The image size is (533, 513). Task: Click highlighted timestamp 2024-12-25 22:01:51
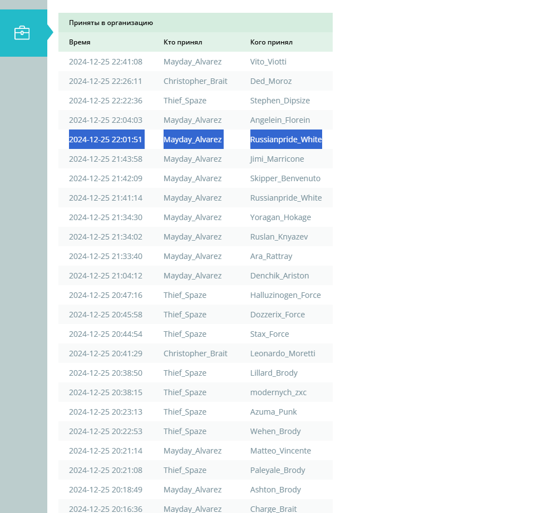click(107, 139)
